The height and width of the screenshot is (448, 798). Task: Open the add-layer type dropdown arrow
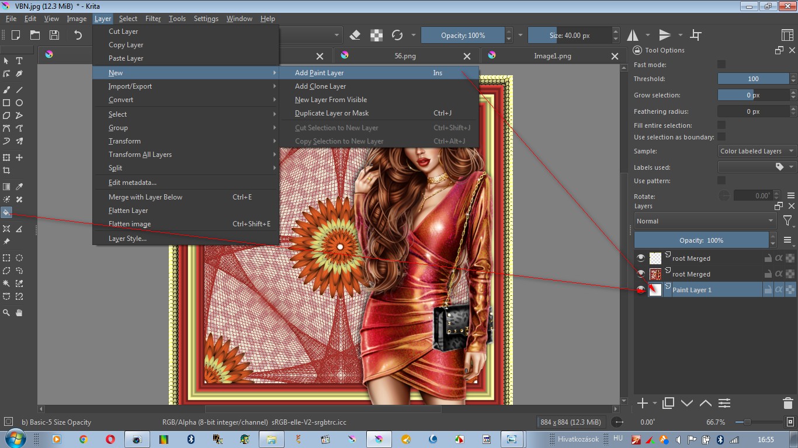(x=654, y=403)
